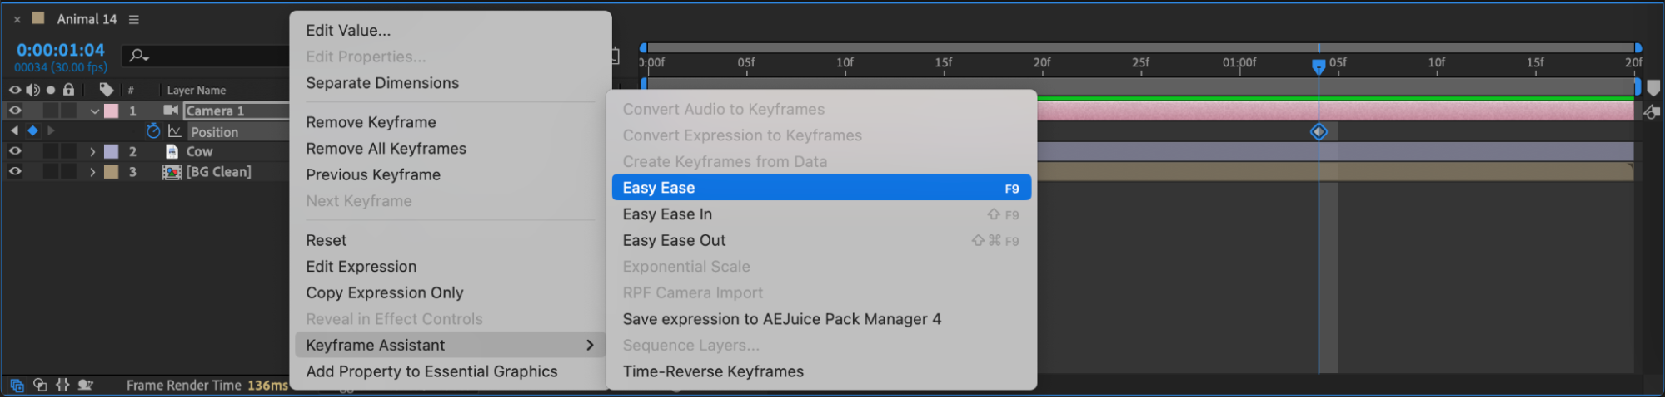
Task: Collapse the Camera 1 layer properties
Action: (95, 111)
